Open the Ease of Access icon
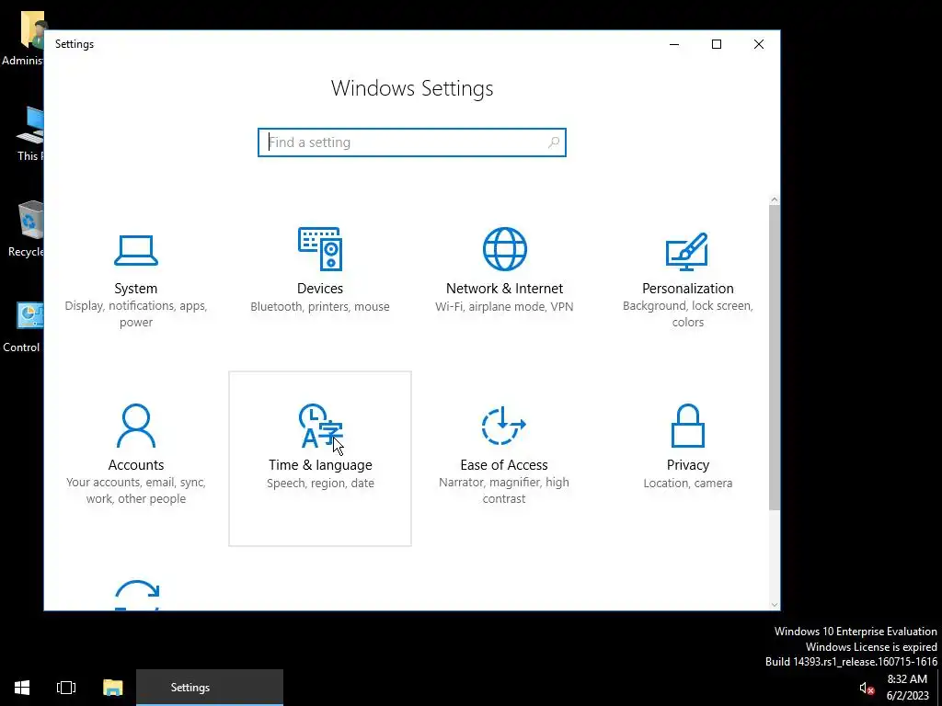942x706 pixels. [504, 426]
